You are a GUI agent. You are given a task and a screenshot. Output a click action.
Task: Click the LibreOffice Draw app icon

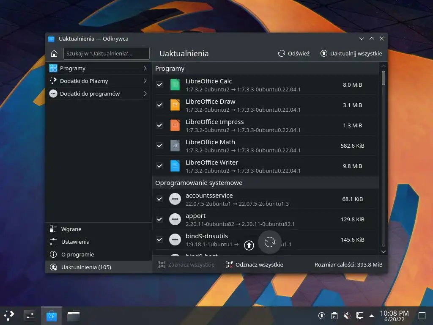tap(175, 105)
